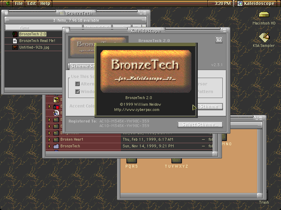
Task: Expand the Broken Heart folder triangle
Action: pyautogui.click(x=50, y=139)
